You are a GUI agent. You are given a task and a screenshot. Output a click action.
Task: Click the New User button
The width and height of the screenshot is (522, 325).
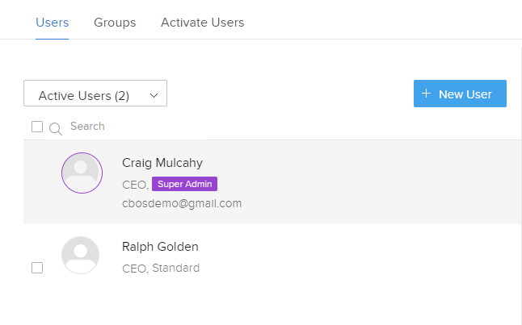tap(460, 94)
